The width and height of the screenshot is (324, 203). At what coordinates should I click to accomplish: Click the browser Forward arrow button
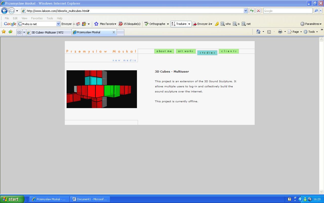click(x=11, y=11)
